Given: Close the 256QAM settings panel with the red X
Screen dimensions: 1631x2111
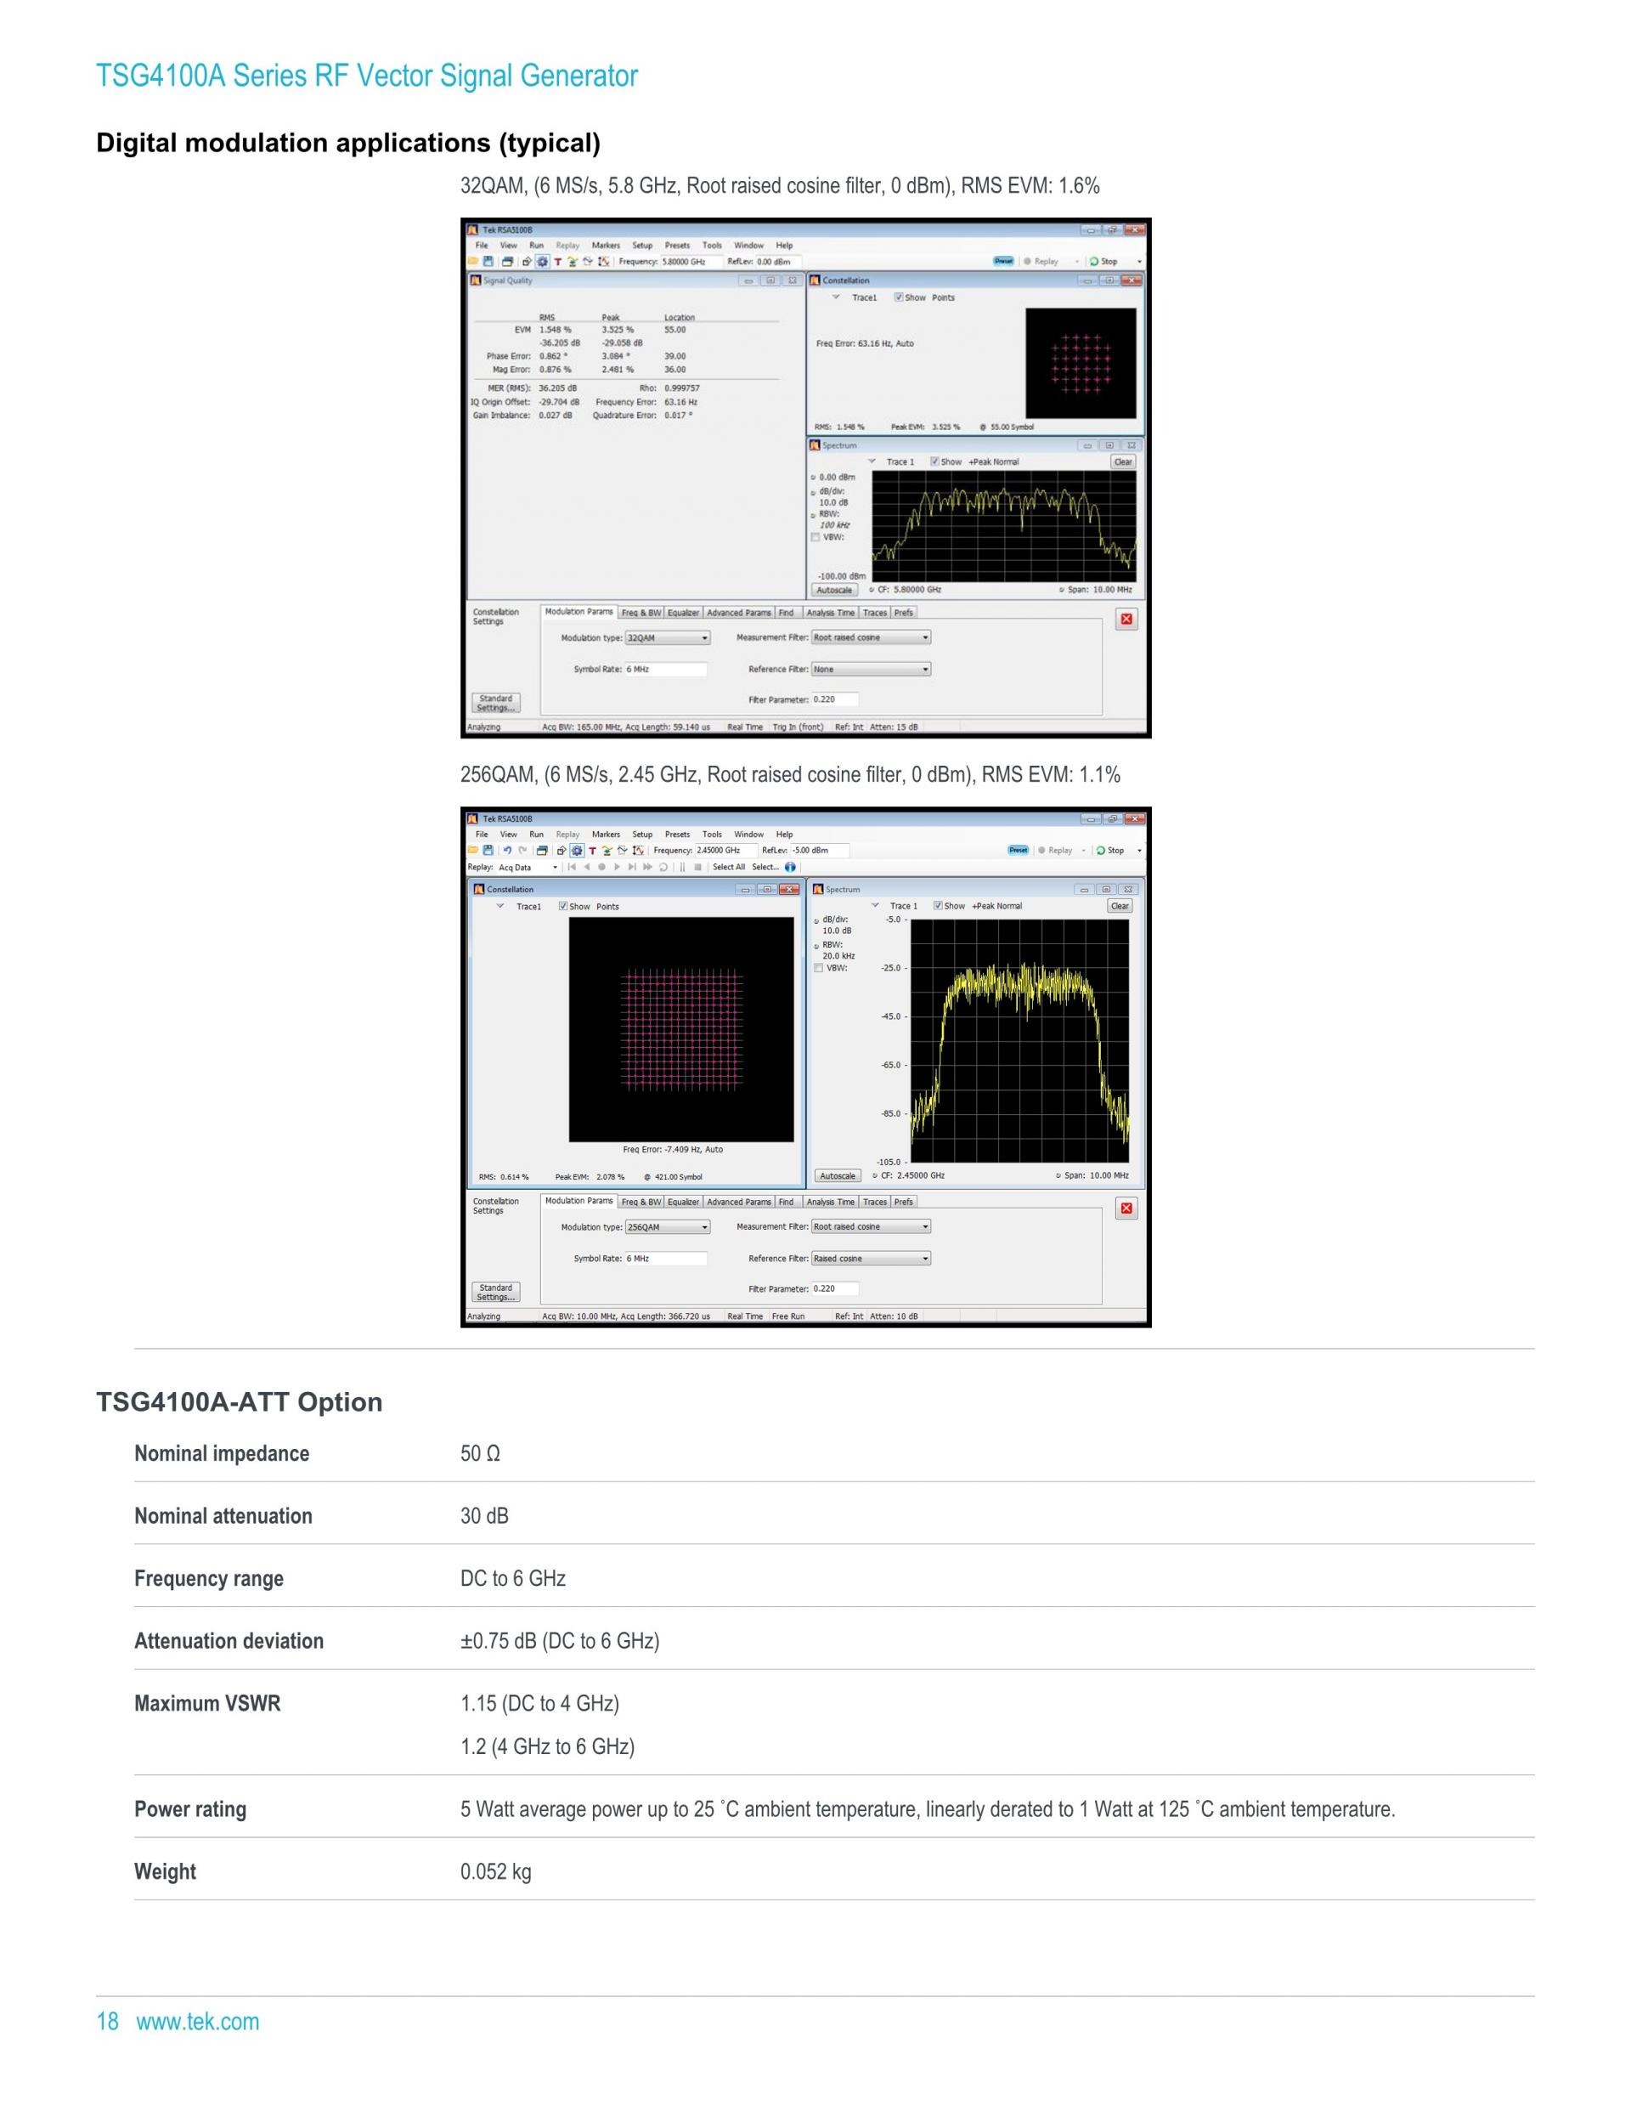Looking at the screenshot, I should 1126,1208.
